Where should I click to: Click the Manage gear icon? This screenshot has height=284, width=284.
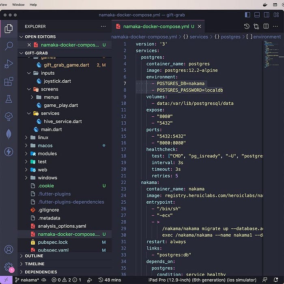9,267
